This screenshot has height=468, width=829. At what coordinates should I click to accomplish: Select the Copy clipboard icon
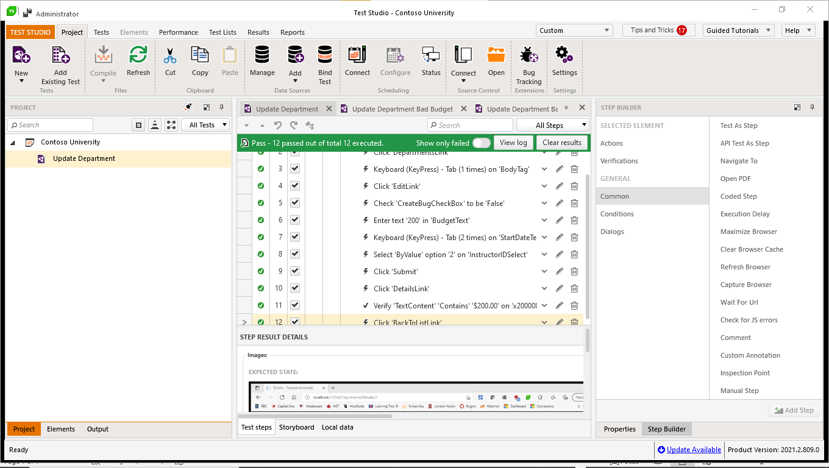pyautogui.click(x=200, y=63)
